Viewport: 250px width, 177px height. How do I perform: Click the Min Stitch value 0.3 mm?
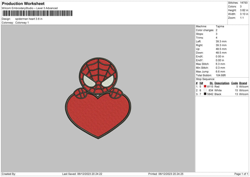[220, 68]
